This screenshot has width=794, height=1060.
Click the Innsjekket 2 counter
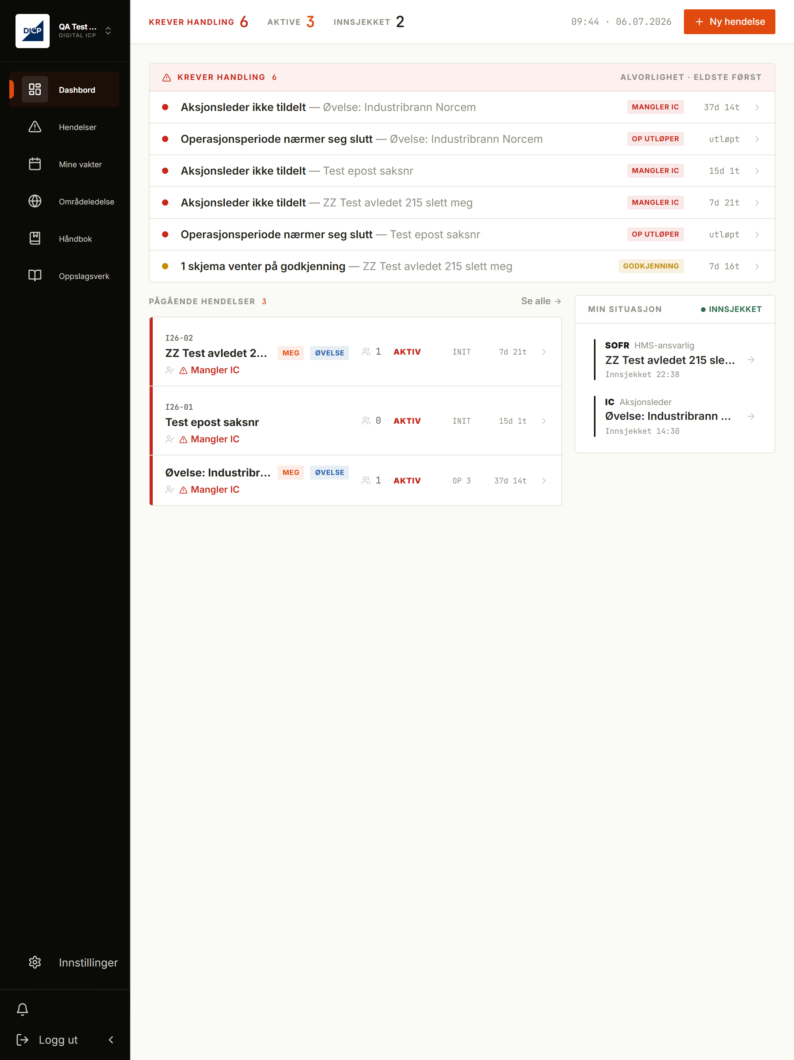coord(369,22)
